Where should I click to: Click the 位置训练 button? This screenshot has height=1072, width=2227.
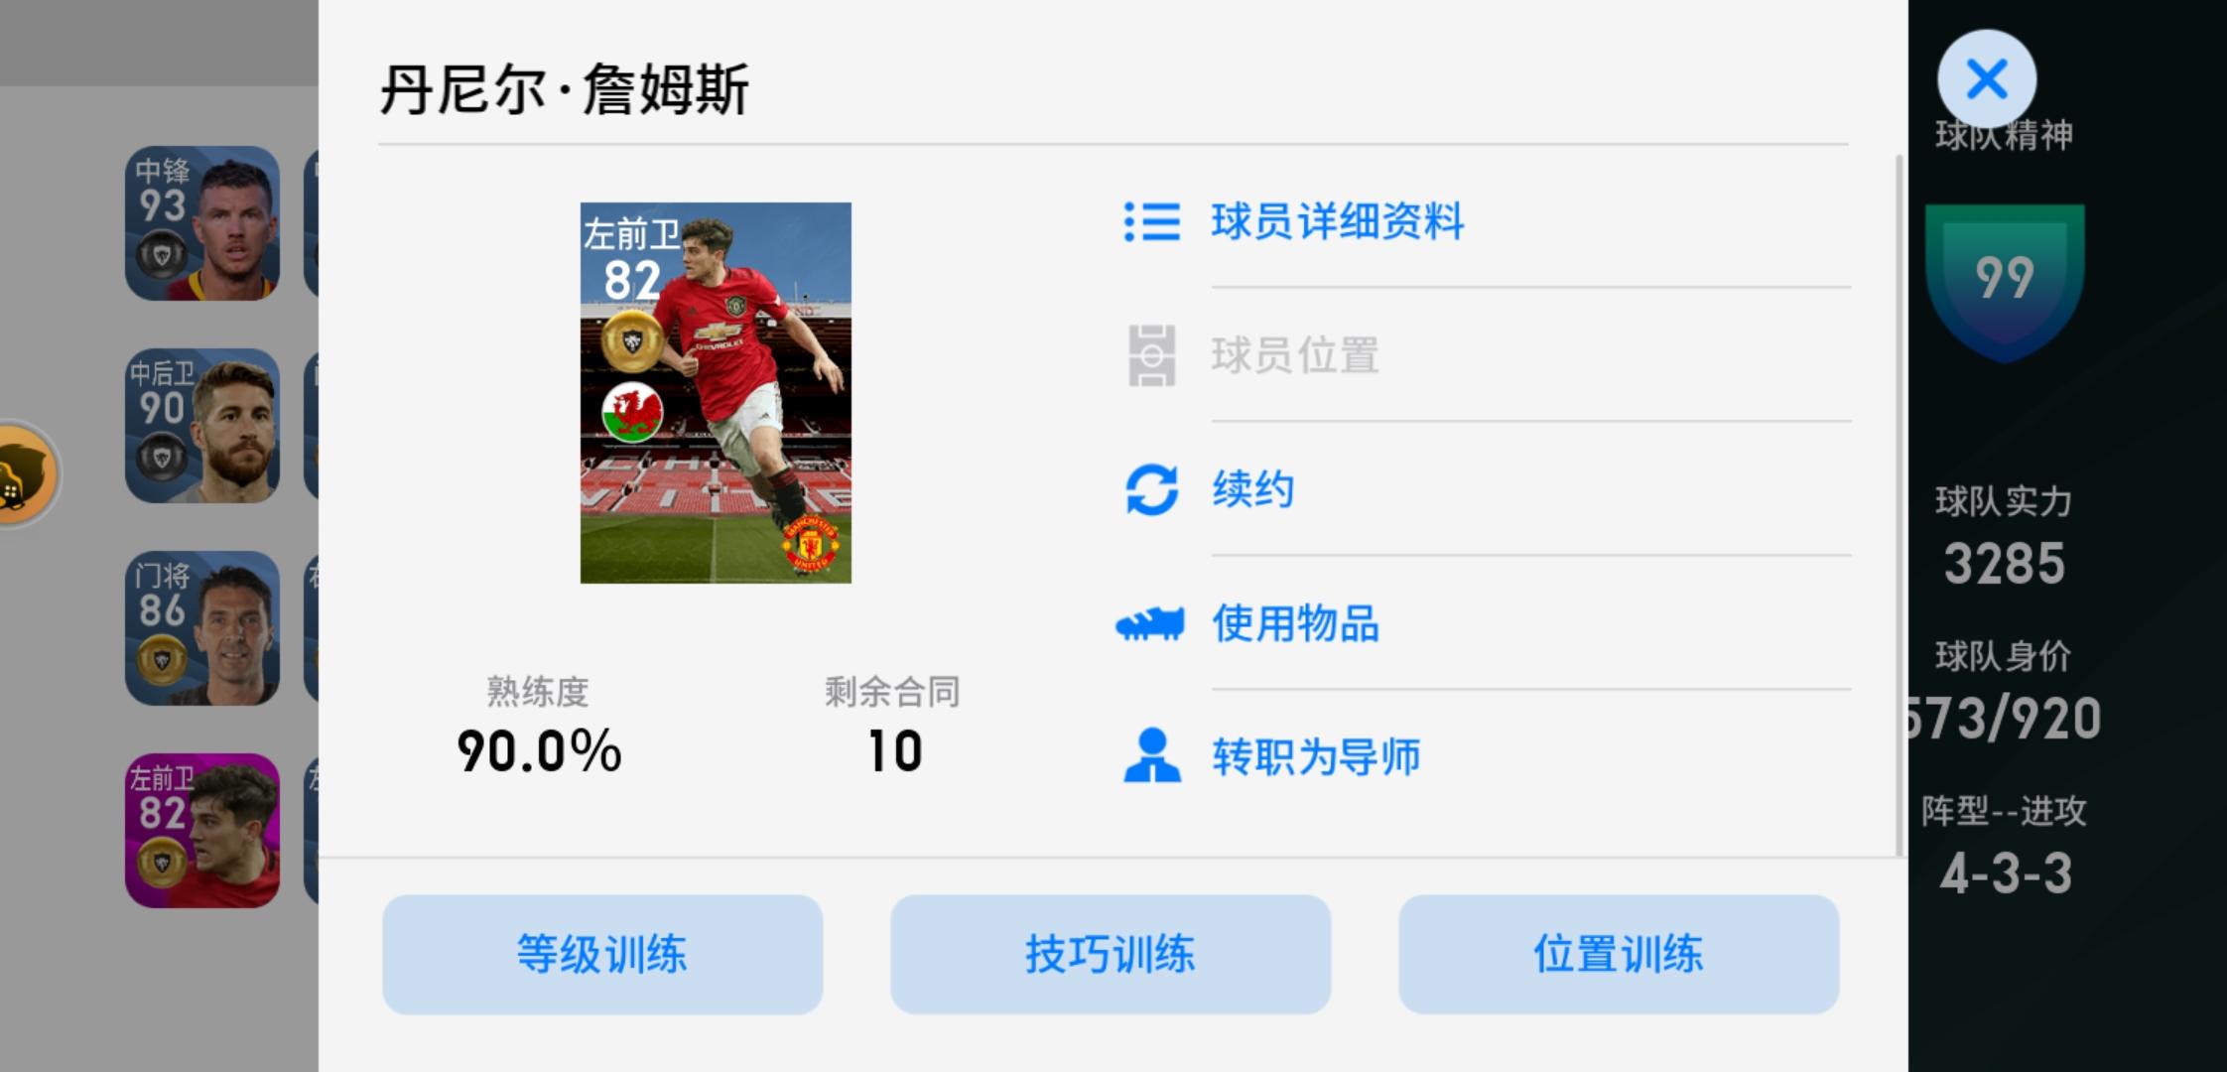coord(1619,955)
